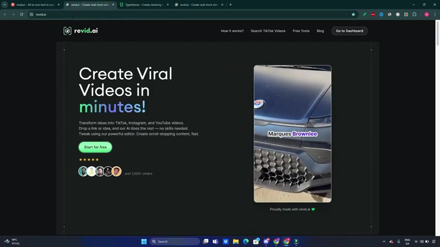Click the Go to Dashboard button
440x247 pixels.
pos(349,31)
